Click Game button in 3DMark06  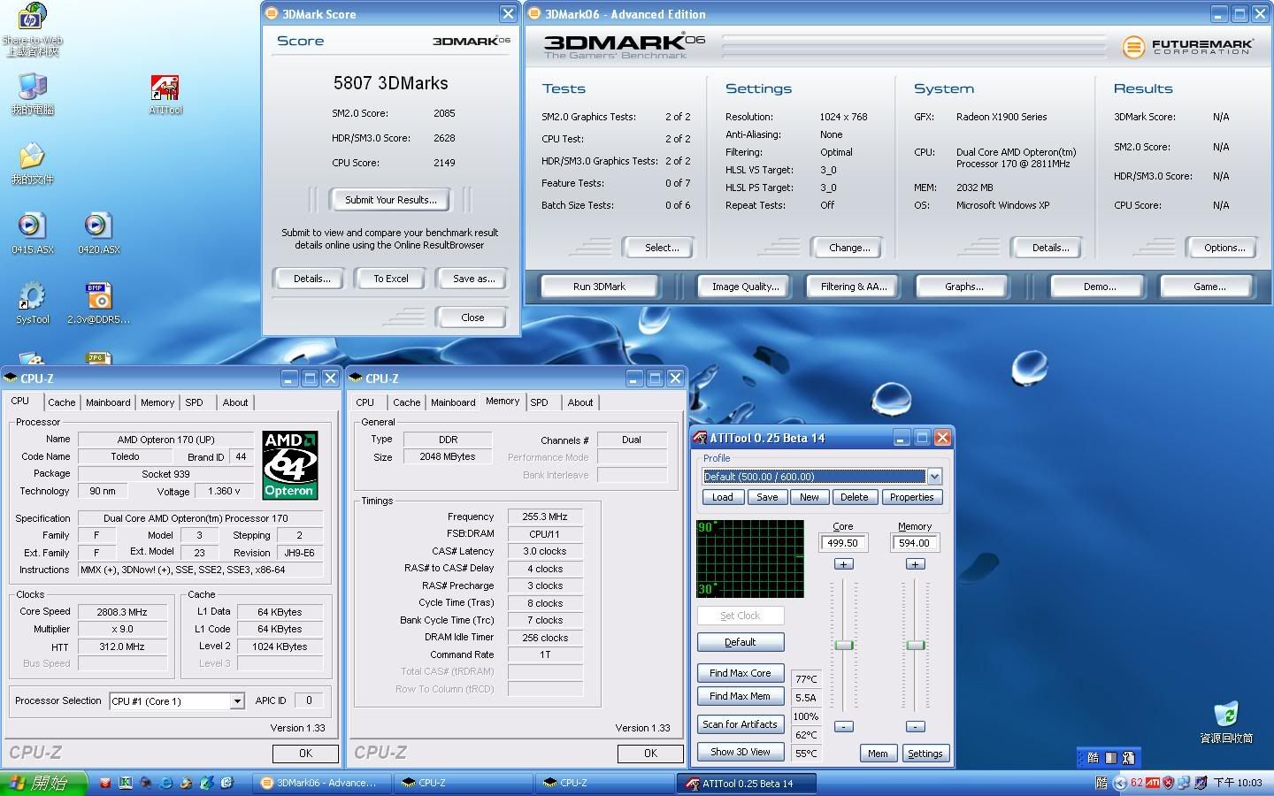(1209, 287)
